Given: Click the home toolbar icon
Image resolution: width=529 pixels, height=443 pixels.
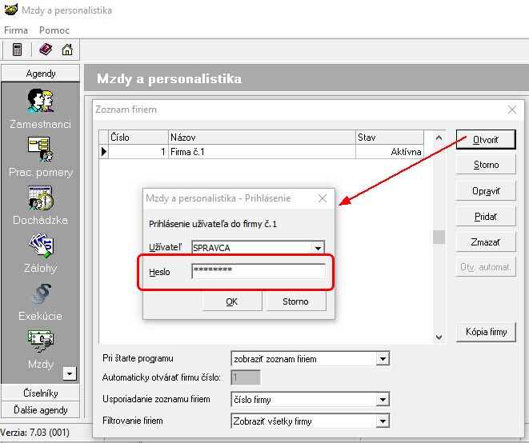Looking at the screenshot, I should click(x=67, y=50).
